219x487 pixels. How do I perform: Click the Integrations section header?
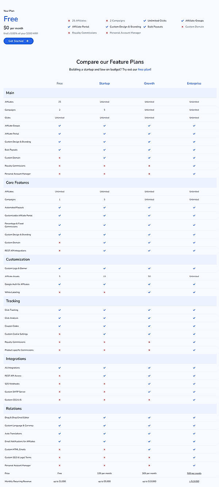click(15, 359)
